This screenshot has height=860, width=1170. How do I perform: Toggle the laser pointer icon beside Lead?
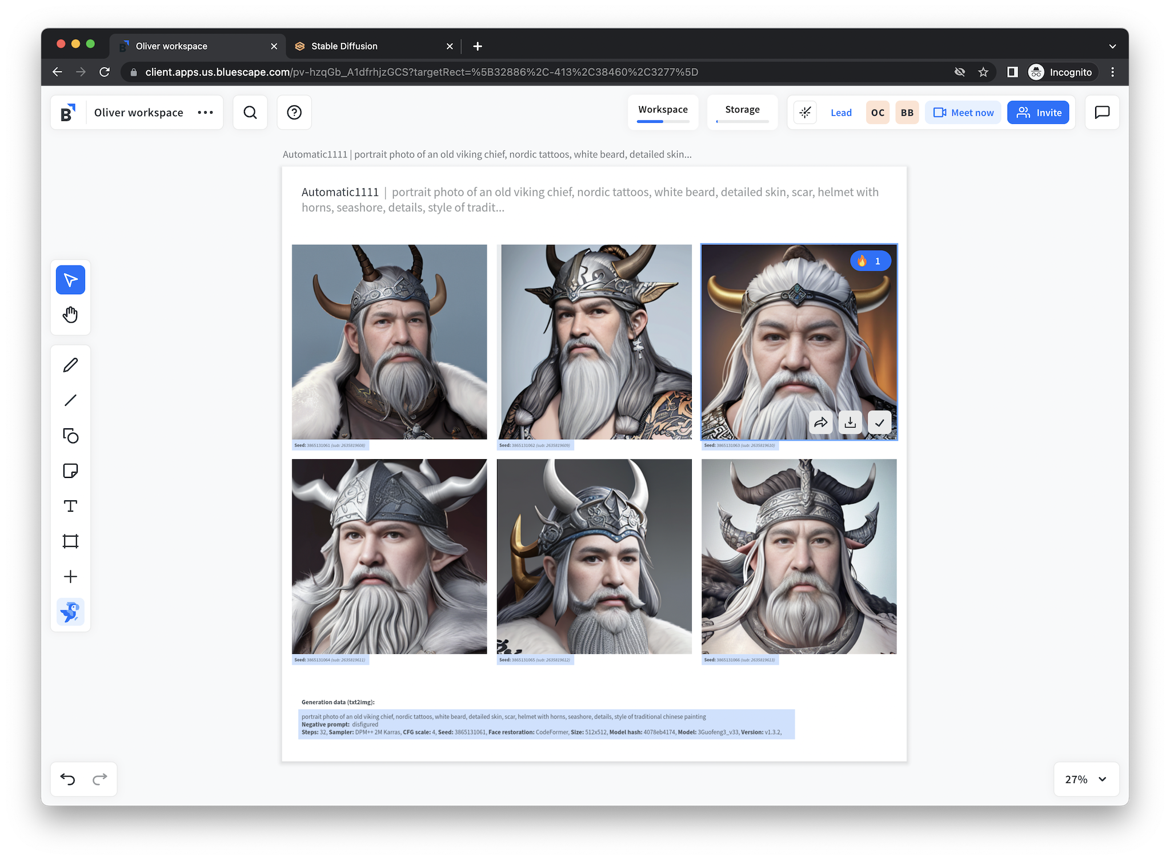(805, 112)
